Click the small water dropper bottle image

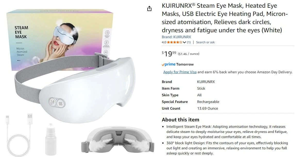[x=51, y=139]
